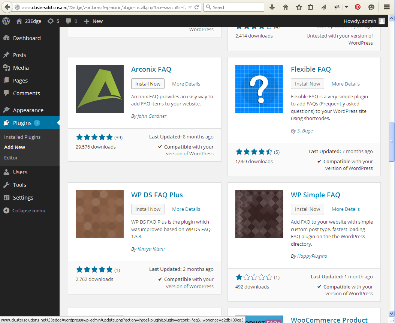
Task: Visit site via 23Edge home icon
Action: coord(28,21)
